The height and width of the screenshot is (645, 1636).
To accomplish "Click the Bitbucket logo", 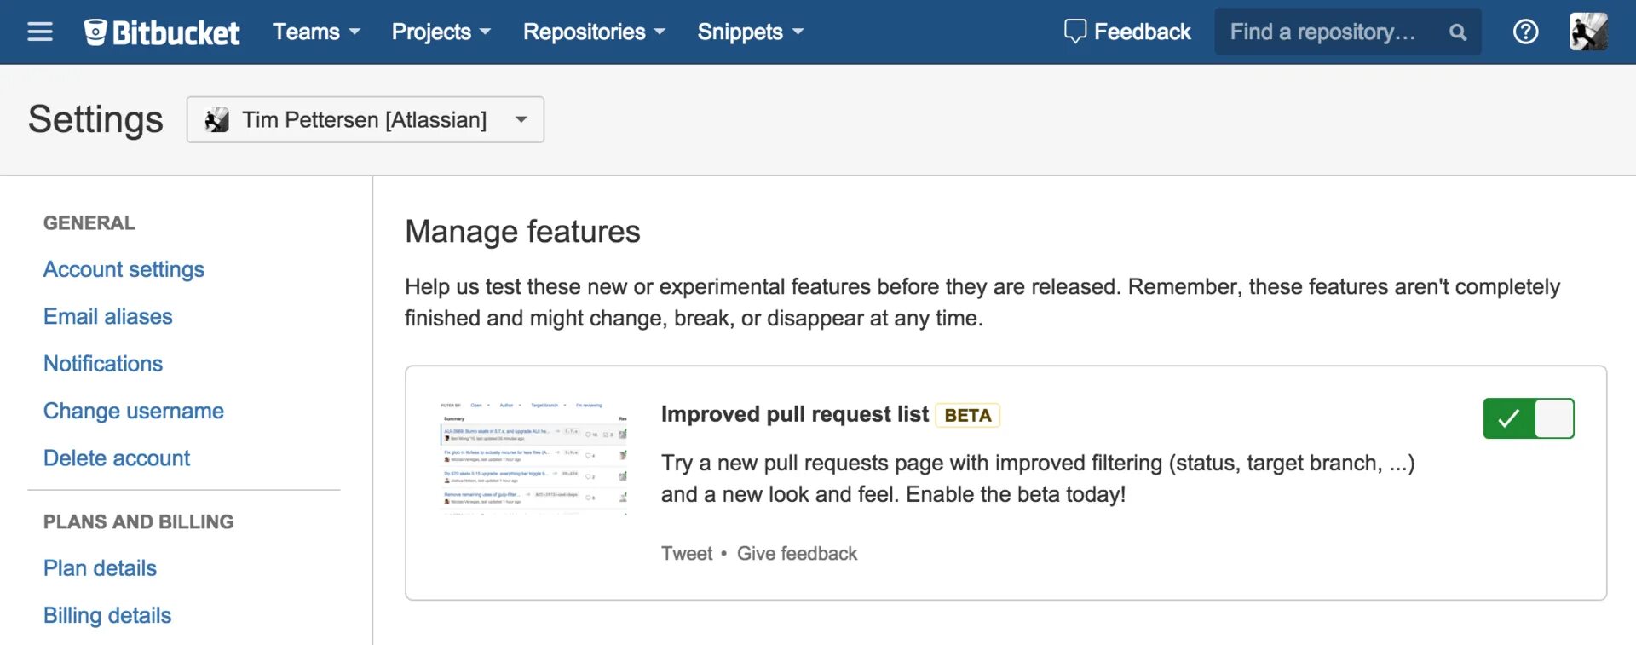I will [x=162, y=32].
